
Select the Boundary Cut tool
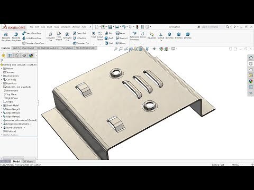81,43
